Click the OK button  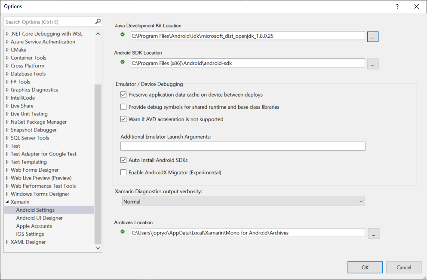365,267
